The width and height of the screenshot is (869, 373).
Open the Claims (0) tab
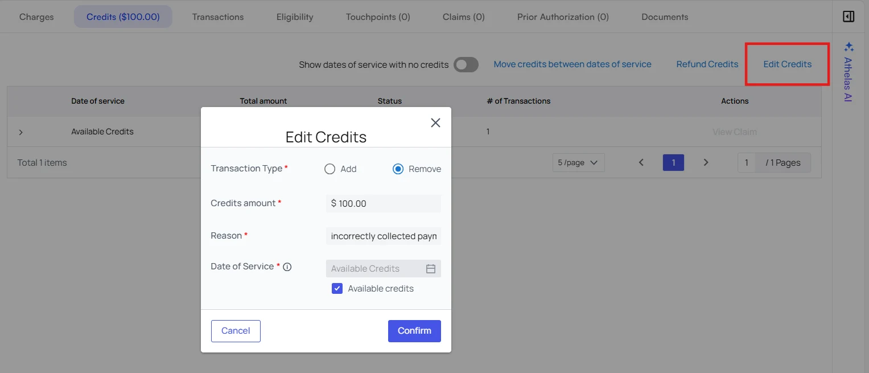click(x=464, y=17)
